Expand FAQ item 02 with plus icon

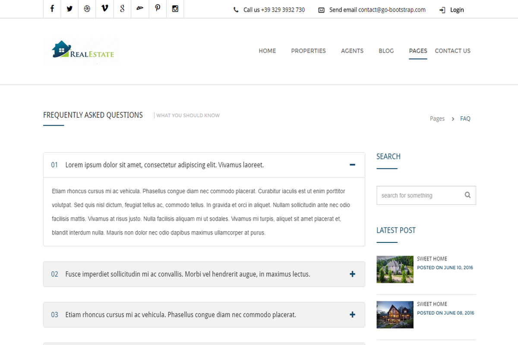pos(352,274)
